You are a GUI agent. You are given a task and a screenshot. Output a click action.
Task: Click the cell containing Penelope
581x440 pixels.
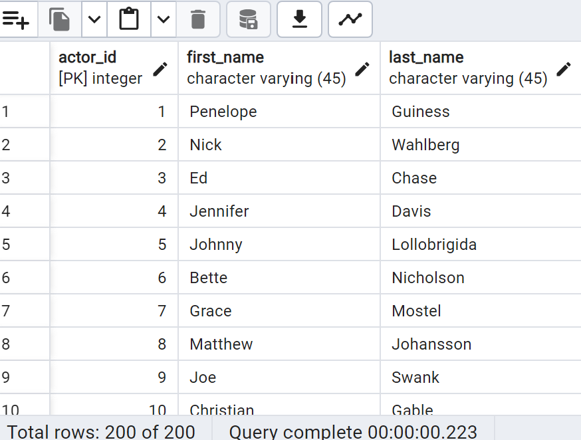click(x=279, y=112)
